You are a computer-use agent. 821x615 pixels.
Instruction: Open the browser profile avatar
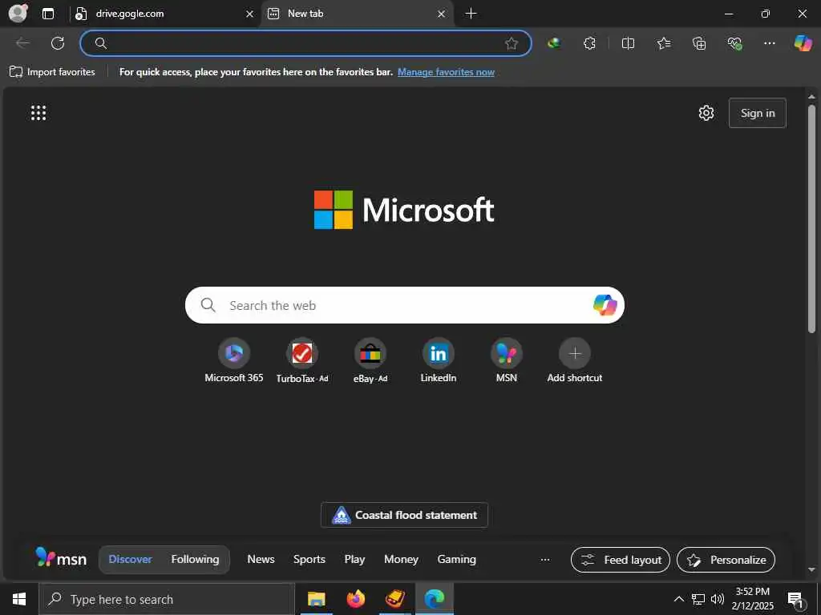pos(18,13)
